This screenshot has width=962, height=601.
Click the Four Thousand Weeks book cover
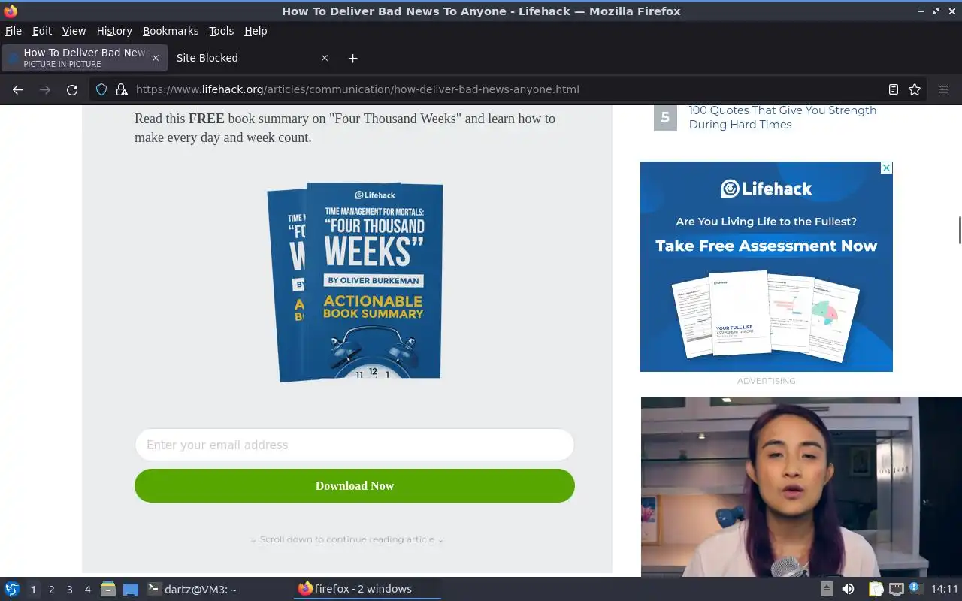355,282
